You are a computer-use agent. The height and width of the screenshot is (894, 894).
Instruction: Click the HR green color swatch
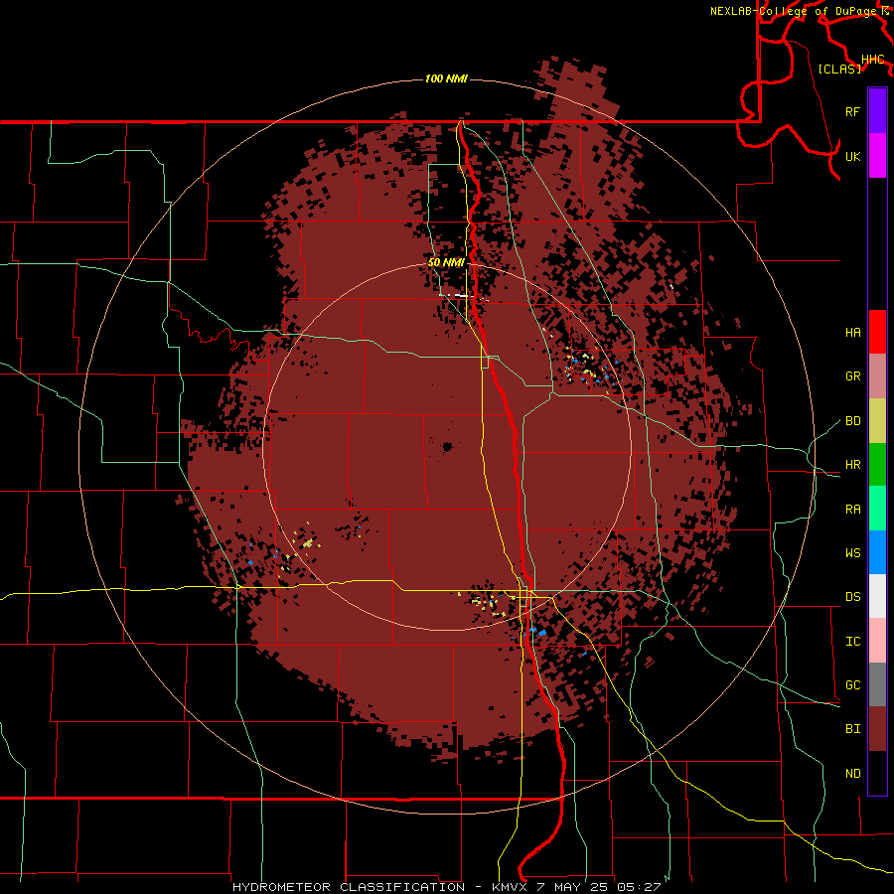click(x=877, y=465)
